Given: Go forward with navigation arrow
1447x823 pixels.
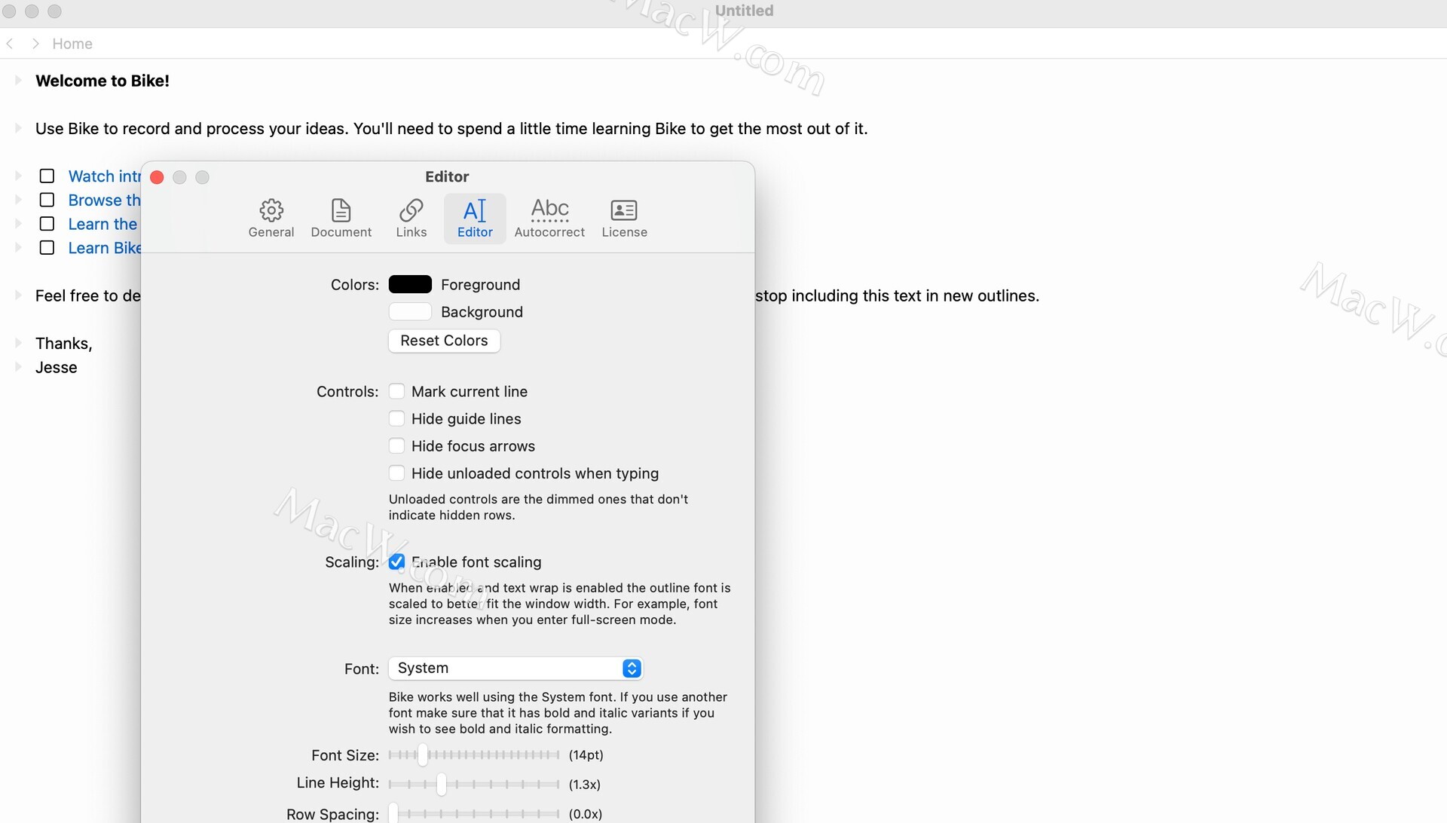Looking at the screenshot, I should pyautogui.click(x=35, y=44).
